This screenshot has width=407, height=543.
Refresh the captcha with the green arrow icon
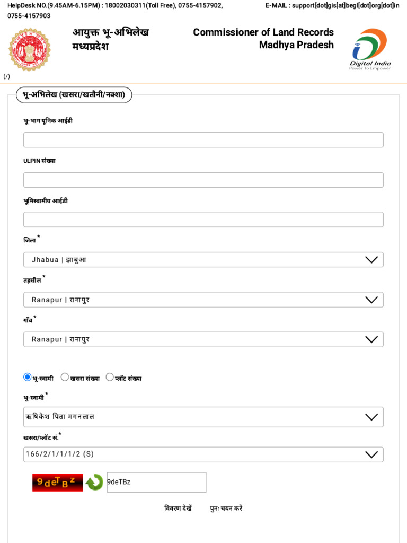pyautogui.click(x=94, y=482)
